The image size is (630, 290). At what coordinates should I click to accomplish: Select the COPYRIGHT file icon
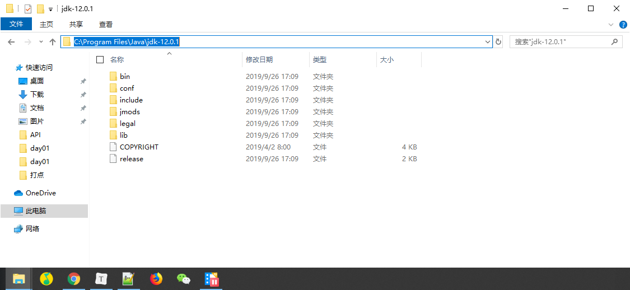pos(113,147)
